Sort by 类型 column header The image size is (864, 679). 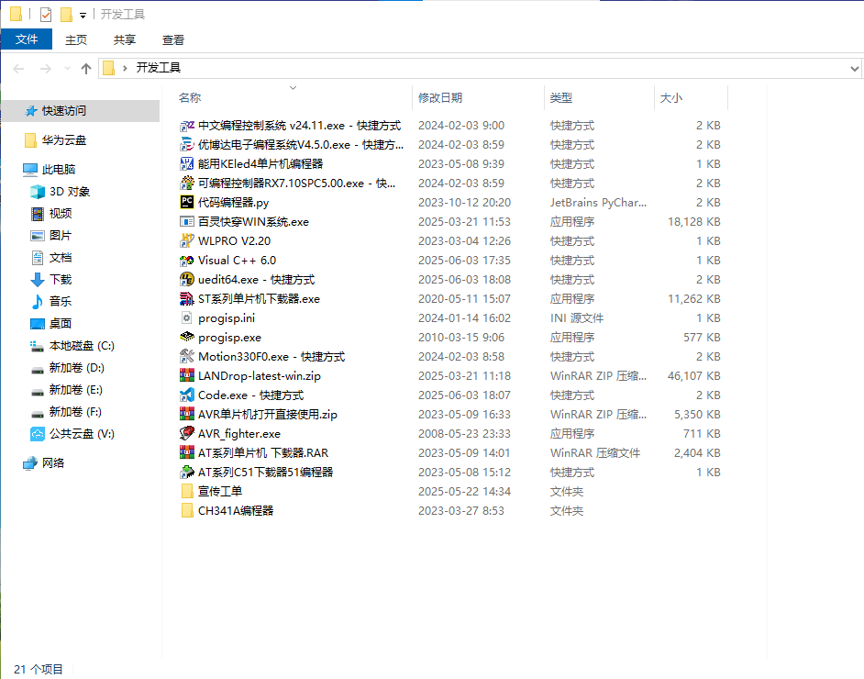(x=561, y=97)
